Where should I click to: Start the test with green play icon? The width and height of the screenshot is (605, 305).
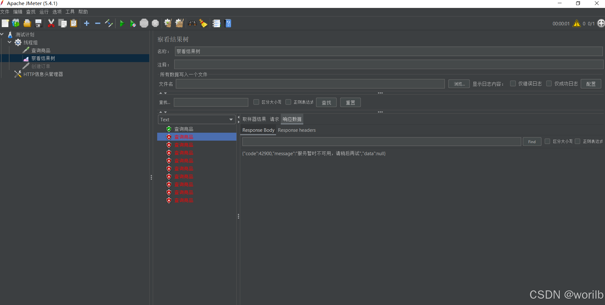pos(122,23)
